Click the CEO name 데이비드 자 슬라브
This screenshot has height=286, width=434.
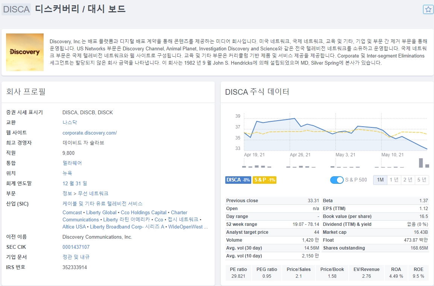(x=83, y=143)
